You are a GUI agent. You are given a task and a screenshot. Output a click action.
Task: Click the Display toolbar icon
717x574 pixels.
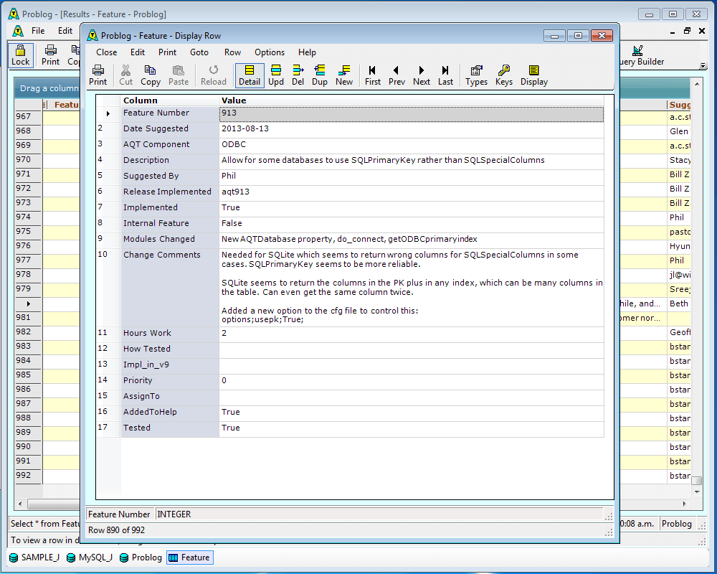click(x=533, y=75)
